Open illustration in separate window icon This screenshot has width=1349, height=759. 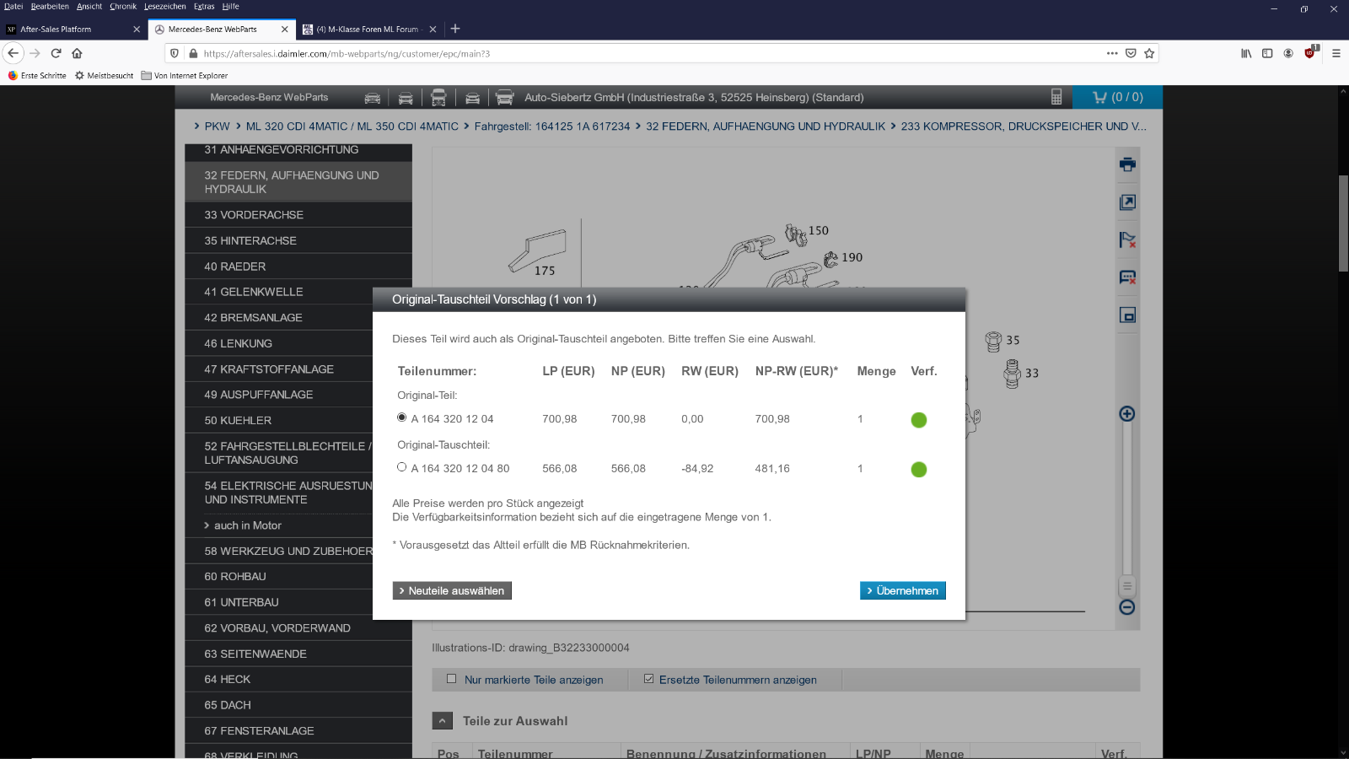[1127, 202]
